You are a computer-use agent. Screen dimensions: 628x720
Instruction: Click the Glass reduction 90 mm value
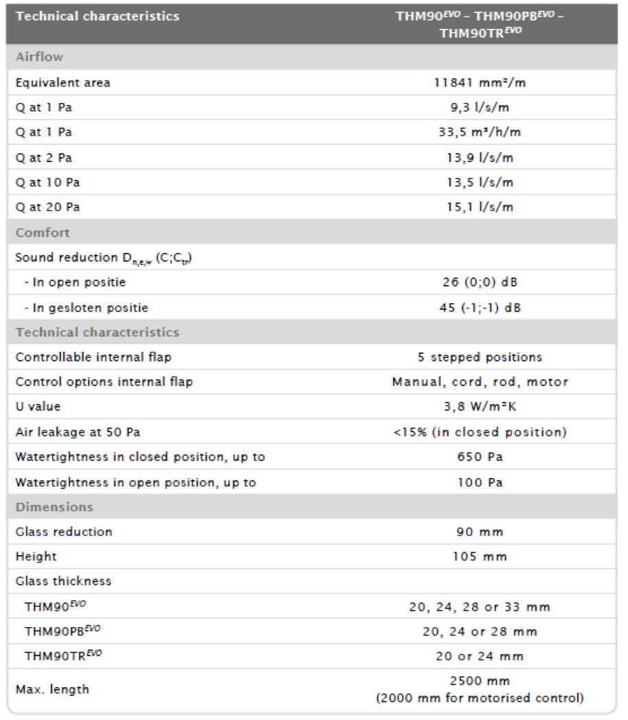[480, 532]
